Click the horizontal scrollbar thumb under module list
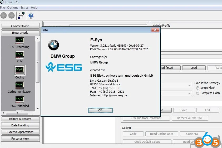Image resolution: width=222 pixels, height=148 pixels. (x=17, y=113)
